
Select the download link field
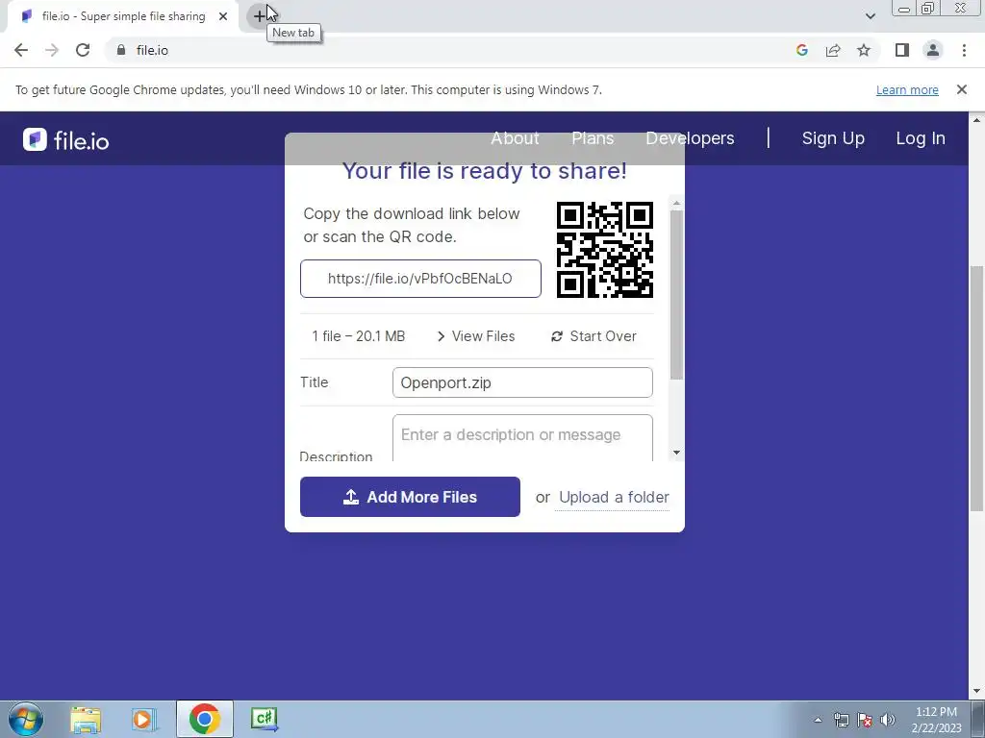pos(420,279)
